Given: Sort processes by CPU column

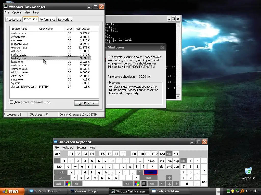Looking at the screenshot, I should [x=69, y=29].
